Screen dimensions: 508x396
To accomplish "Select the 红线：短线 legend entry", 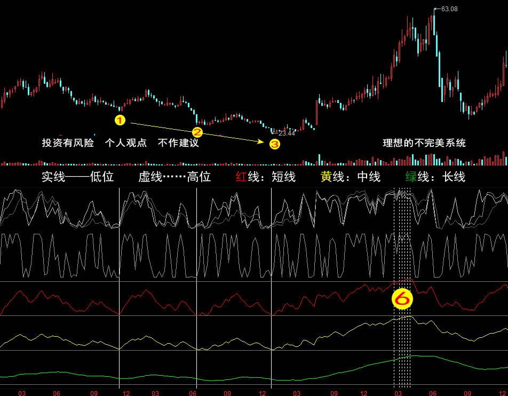I will 265,177.
